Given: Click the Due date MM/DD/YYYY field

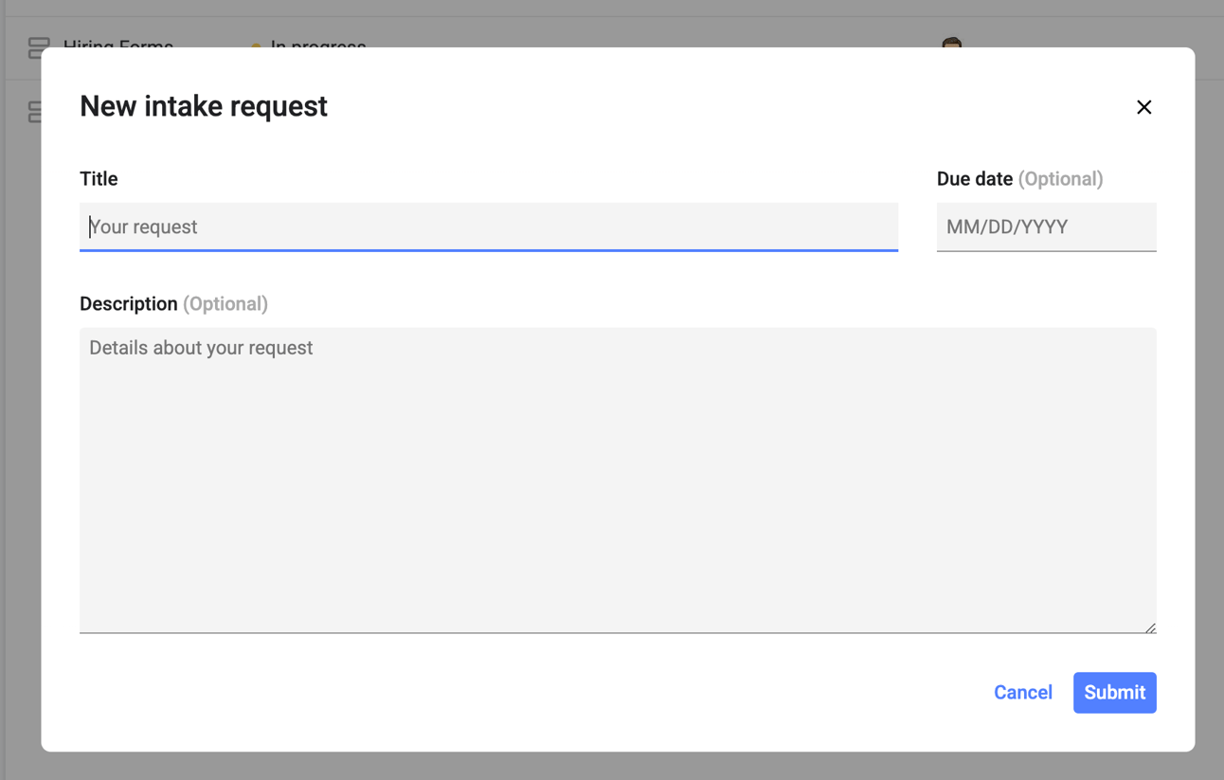Looking at the screenshot, I should point(1046,227).
